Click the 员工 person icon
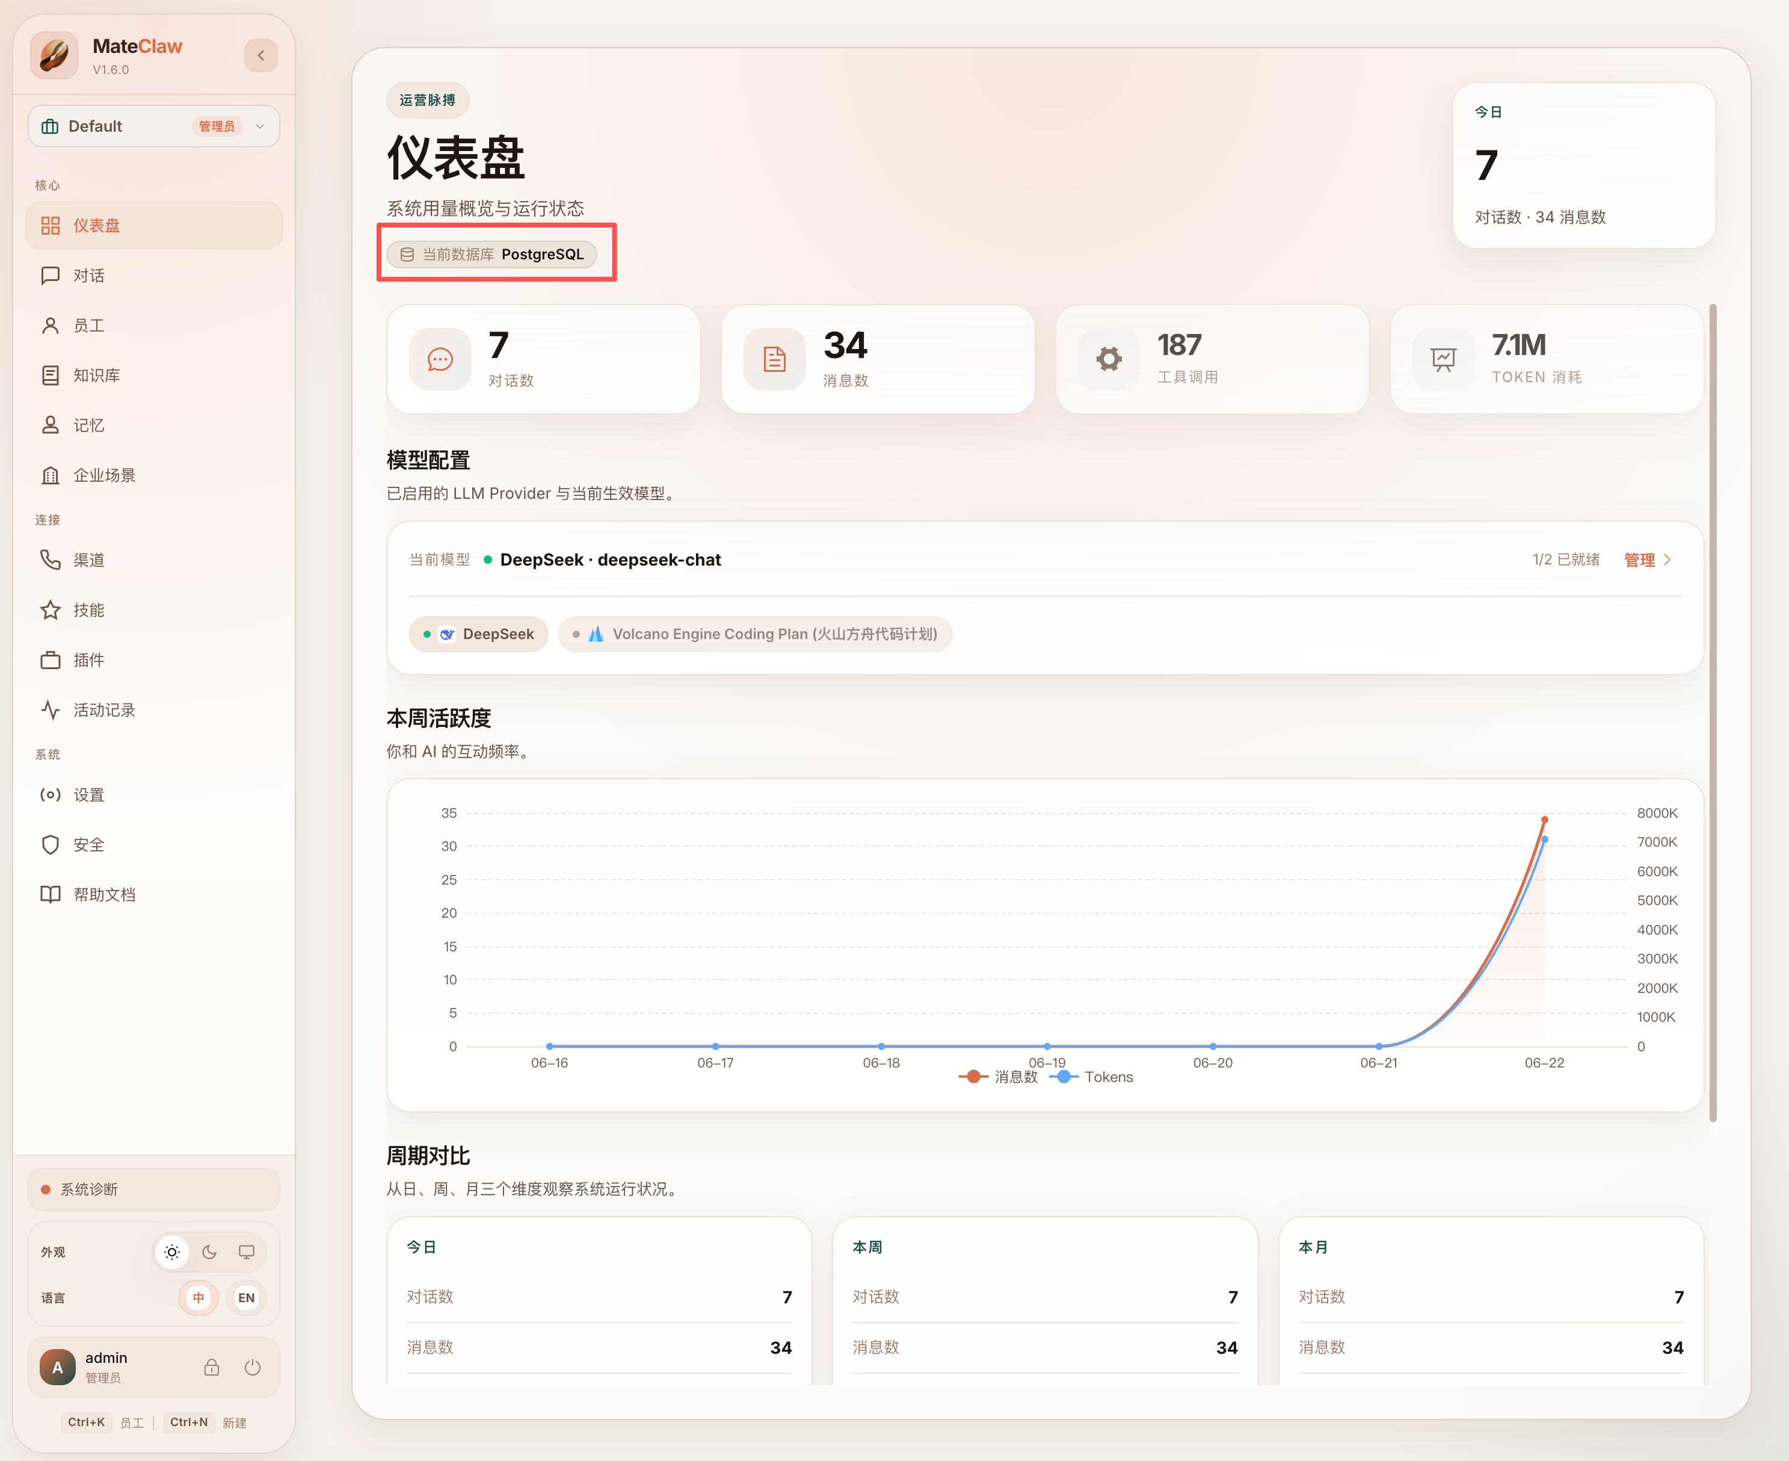Image resolution: width=1789 pixels, height=1461 pixels. click(51, 325)
